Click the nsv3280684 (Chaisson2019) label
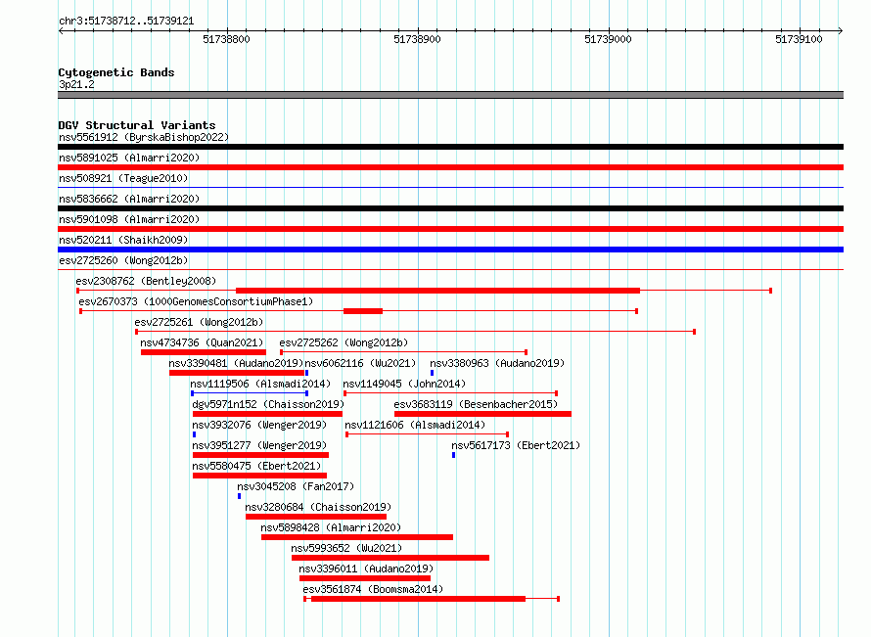The image size is (871, 637). (318, 507)
